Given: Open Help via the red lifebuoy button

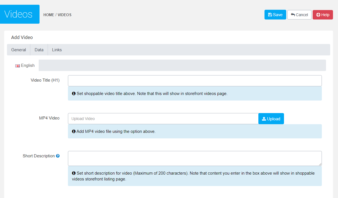Looking at the screenshot, I should [323, 15].
